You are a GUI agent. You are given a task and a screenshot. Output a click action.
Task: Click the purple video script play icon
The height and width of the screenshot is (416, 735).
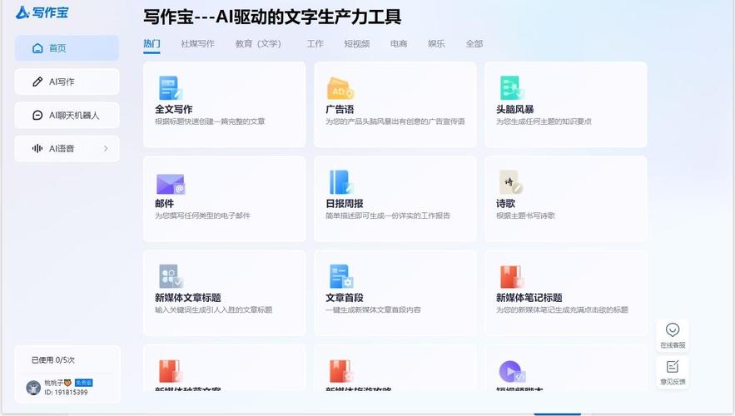pyautogui.click(x=510, y=371)
